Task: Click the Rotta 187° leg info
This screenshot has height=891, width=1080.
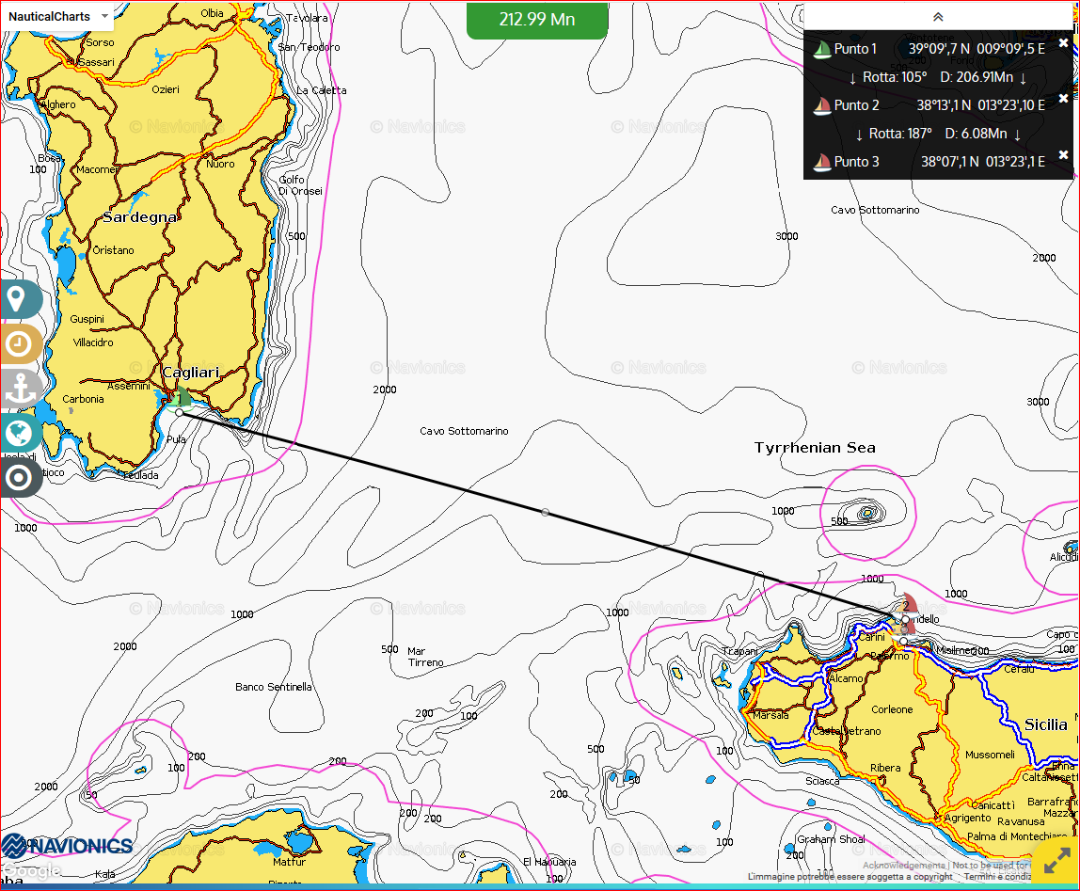Action: tap(900, 133)
